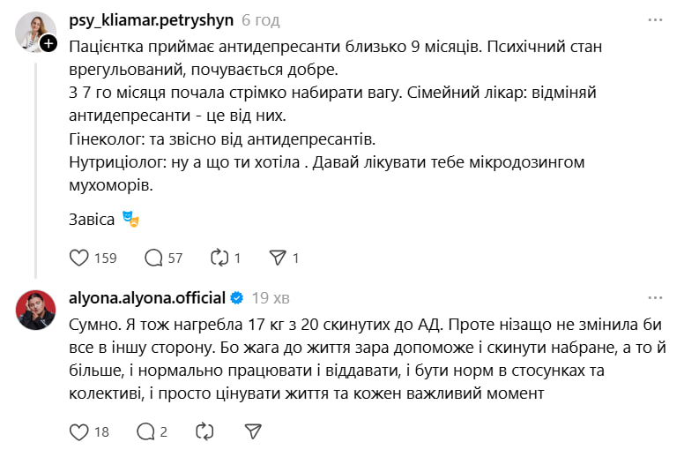Repost the alyona.alyona.official reply
This screenshot has height=457, width=684.
coord(204,431)
